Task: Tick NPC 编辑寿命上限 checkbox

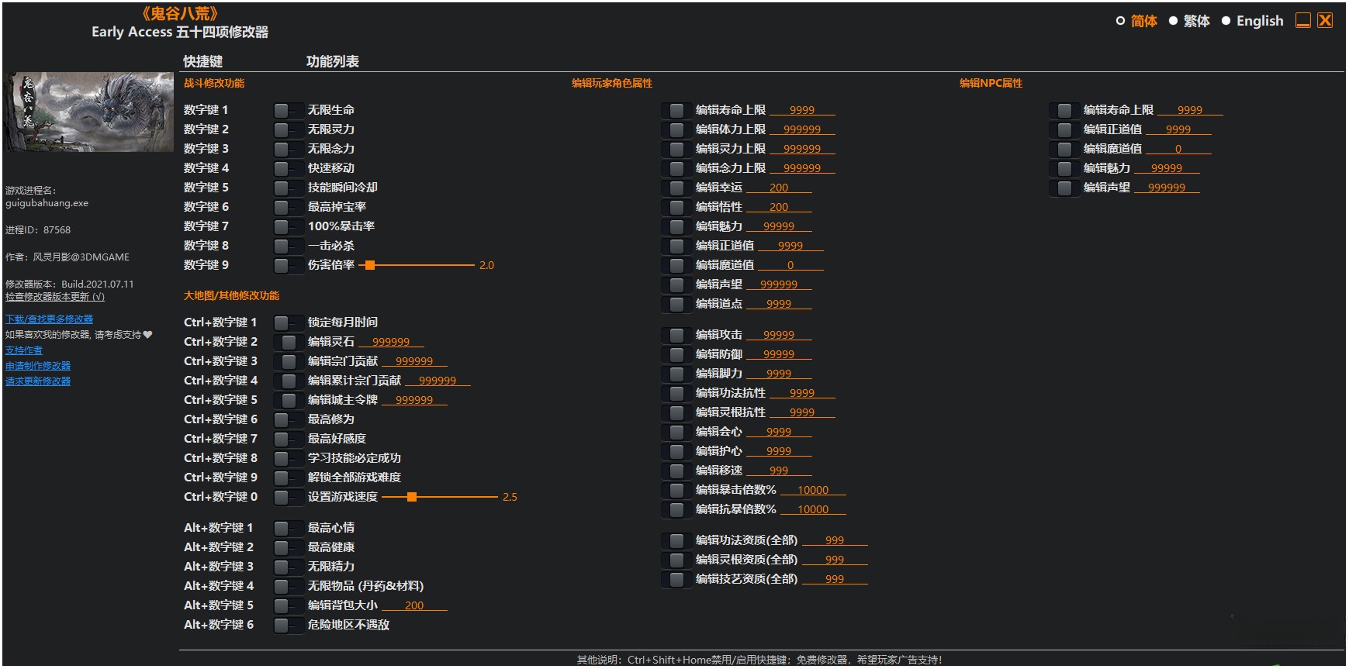Action: click(1064, 111)
